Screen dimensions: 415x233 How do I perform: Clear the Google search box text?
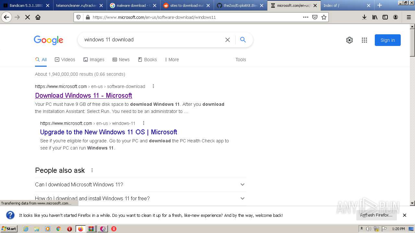[x=228, y=40]
